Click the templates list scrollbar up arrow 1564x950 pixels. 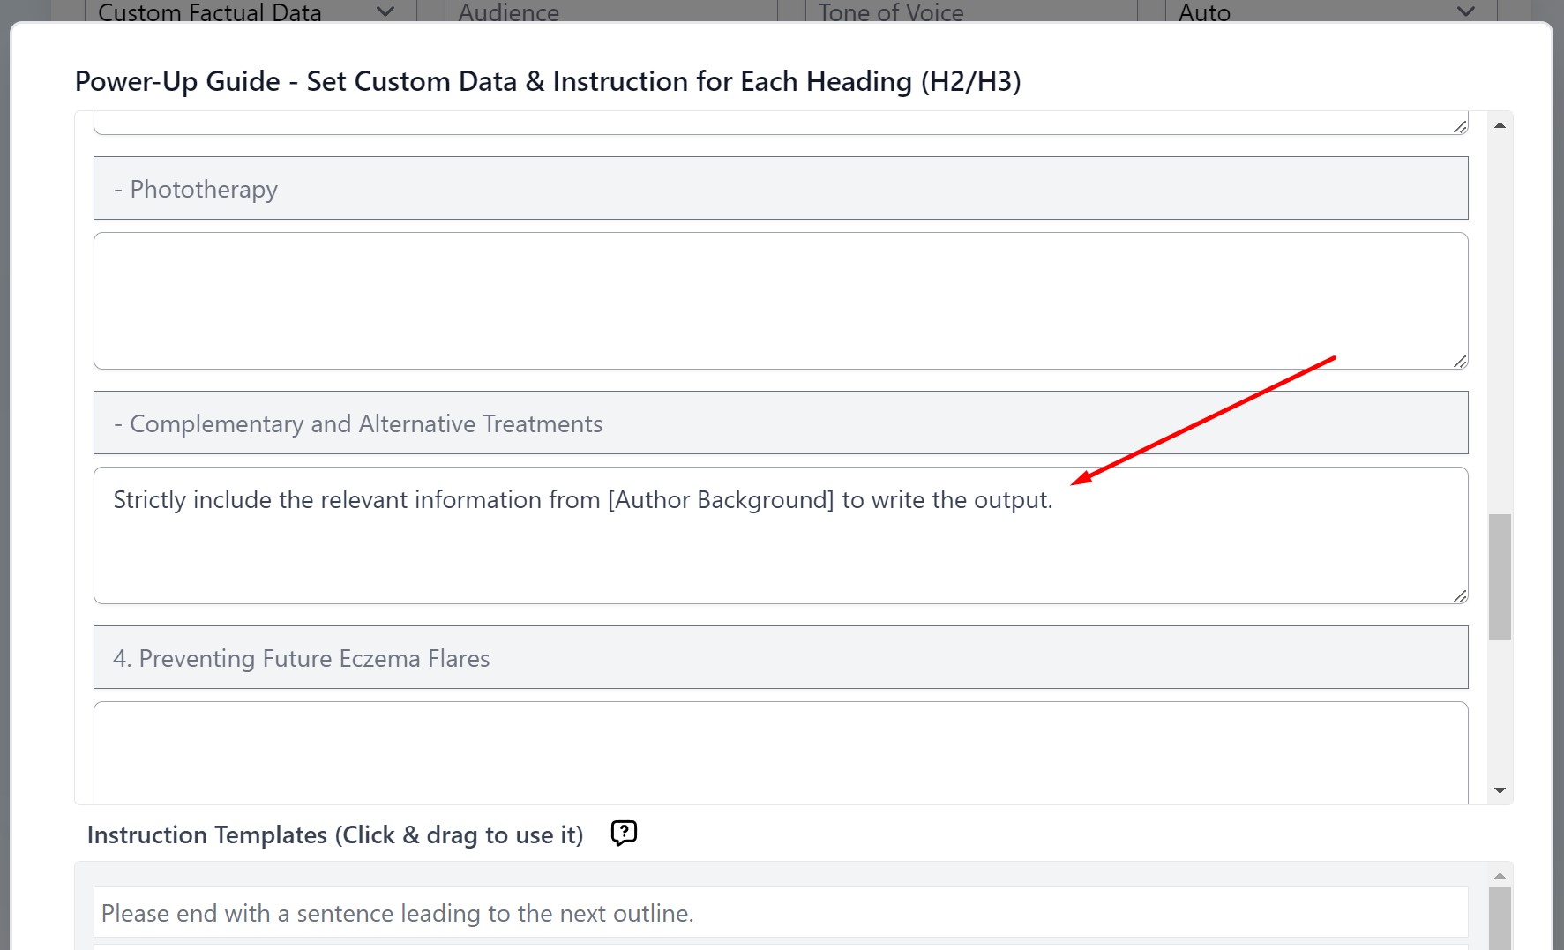tap(1500, 875)
